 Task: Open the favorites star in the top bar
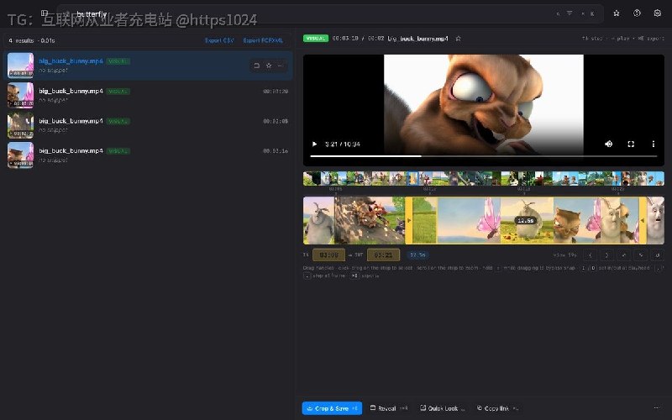coord(617,13)
